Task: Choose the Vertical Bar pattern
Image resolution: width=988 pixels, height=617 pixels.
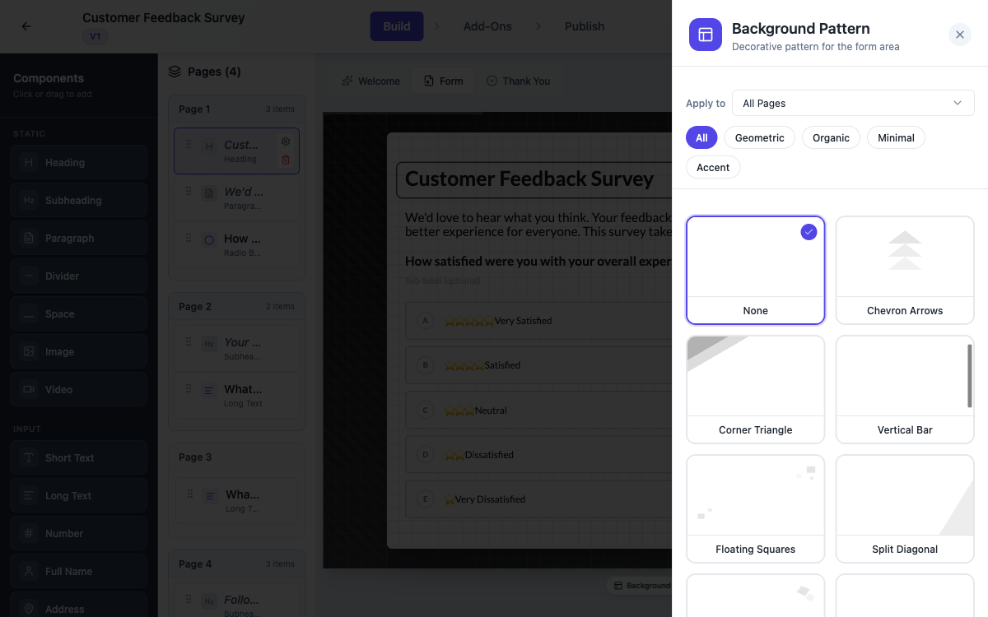Action: pos(905,389)
